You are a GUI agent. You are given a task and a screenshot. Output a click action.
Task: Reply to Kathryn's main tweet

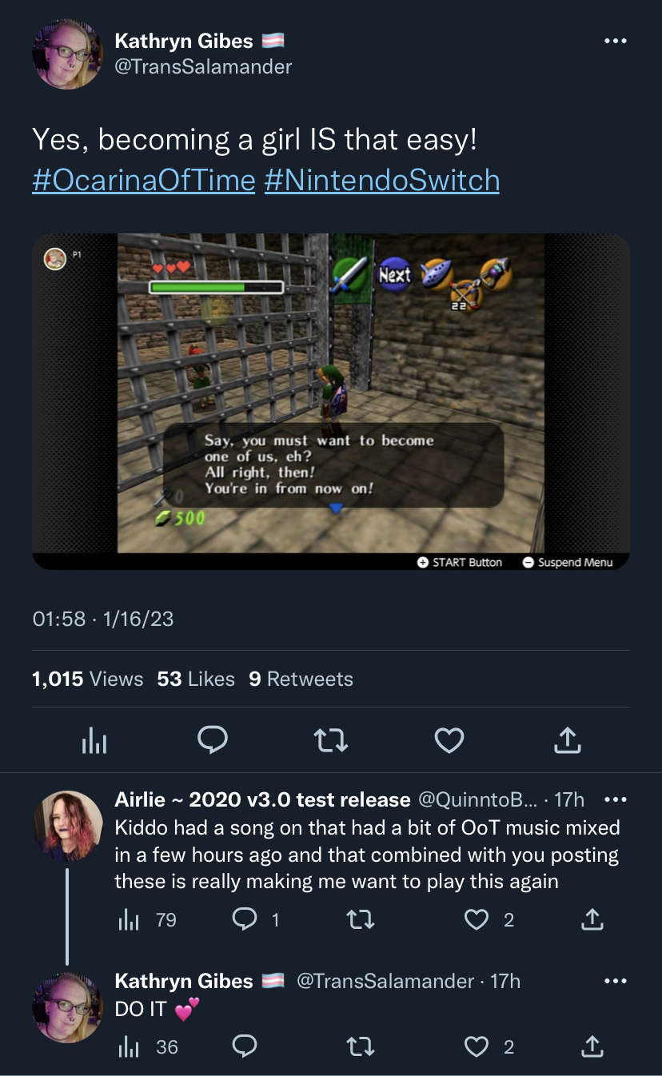(x=213, y=740)
